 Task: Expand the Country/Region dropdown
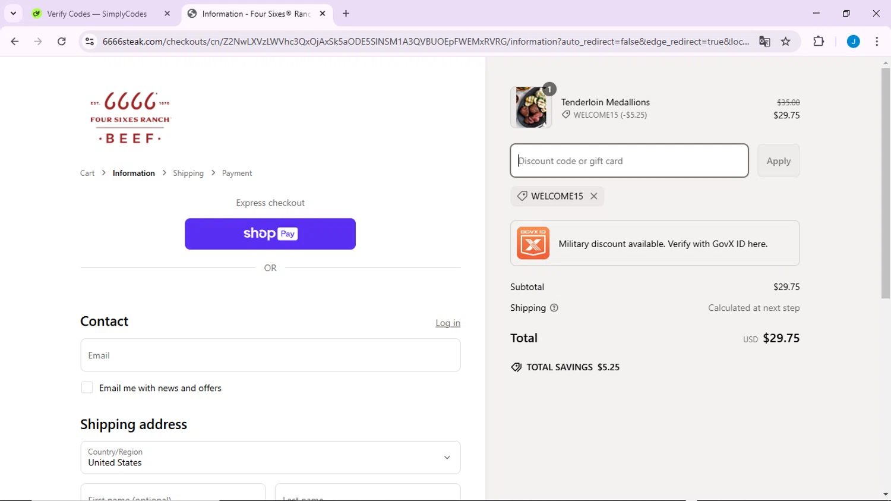(270, 458)
